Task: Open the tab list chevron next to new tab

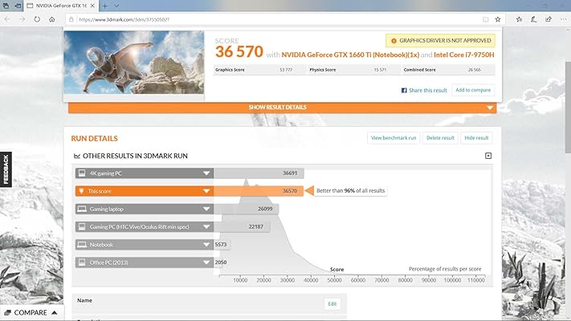Action: coord(117,6)
